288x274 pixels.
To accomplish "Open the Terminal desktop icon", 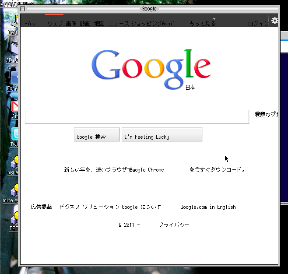I will (x=14, y=25).
